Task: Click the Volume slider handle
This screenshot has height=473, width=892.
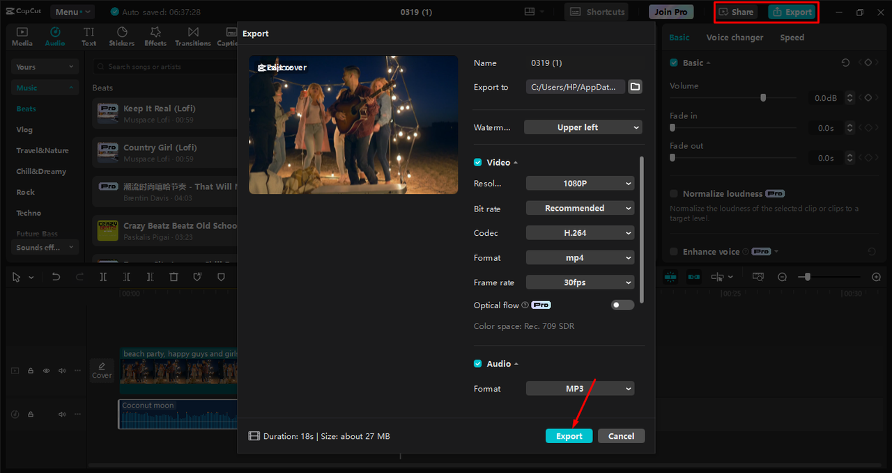Action: point(763,98)
